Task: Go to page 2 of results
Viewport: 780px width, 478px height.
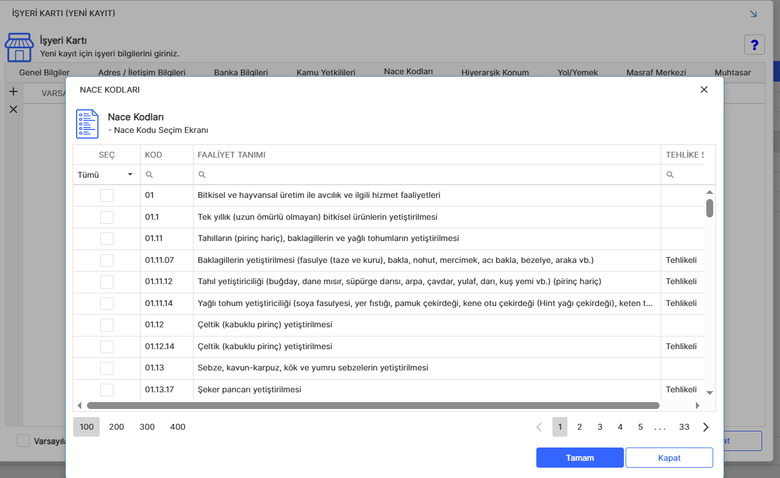Action: coord(580,427)
